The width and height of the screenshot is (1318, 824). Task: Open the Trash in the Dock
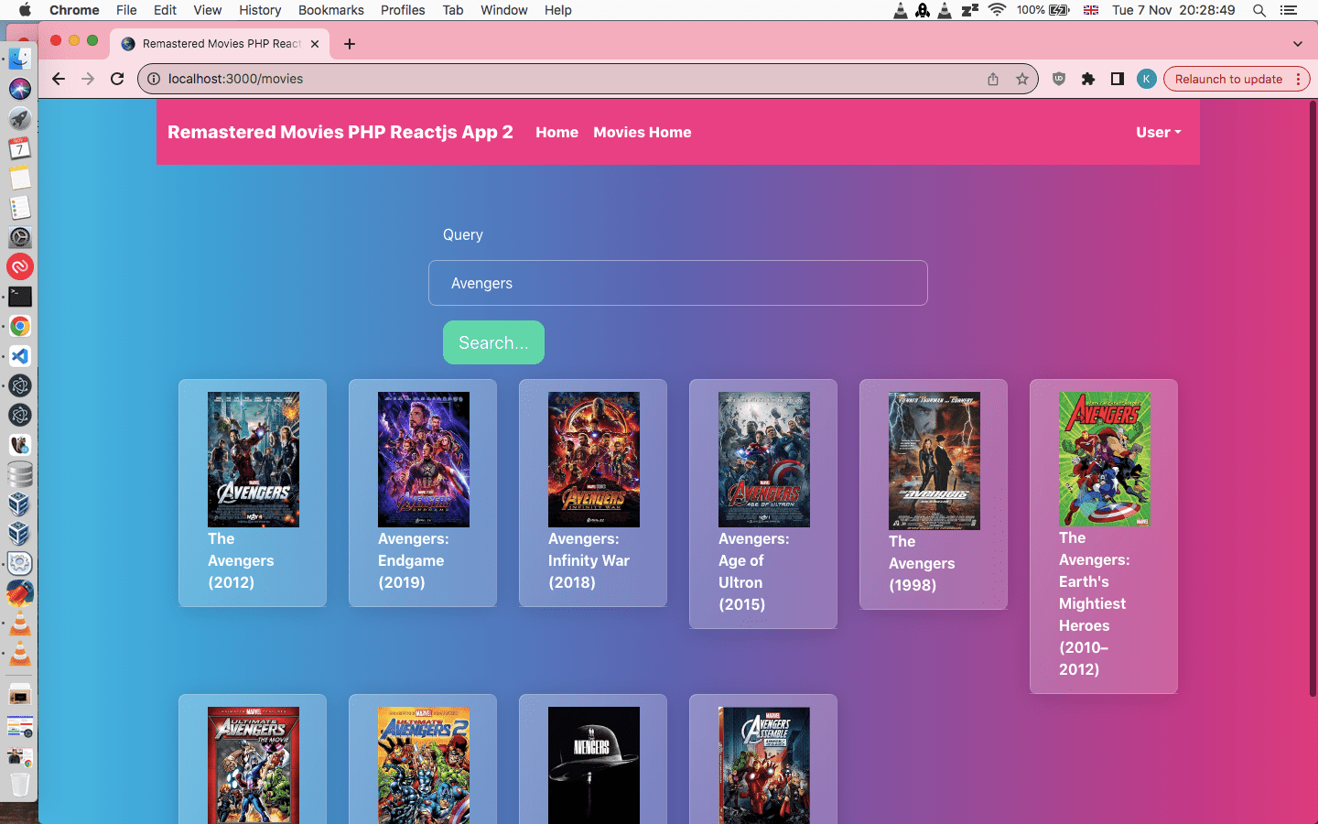point(20,785)
